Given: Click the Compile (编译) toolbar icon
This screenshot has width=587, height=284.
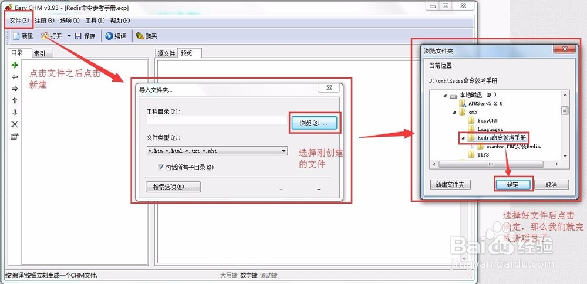Looking at the screenshot, I should (109, 36).
